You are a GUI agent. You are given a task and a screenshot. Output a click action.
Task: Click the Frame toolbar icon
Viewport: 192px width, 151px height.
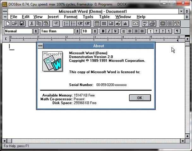[111, 24]
